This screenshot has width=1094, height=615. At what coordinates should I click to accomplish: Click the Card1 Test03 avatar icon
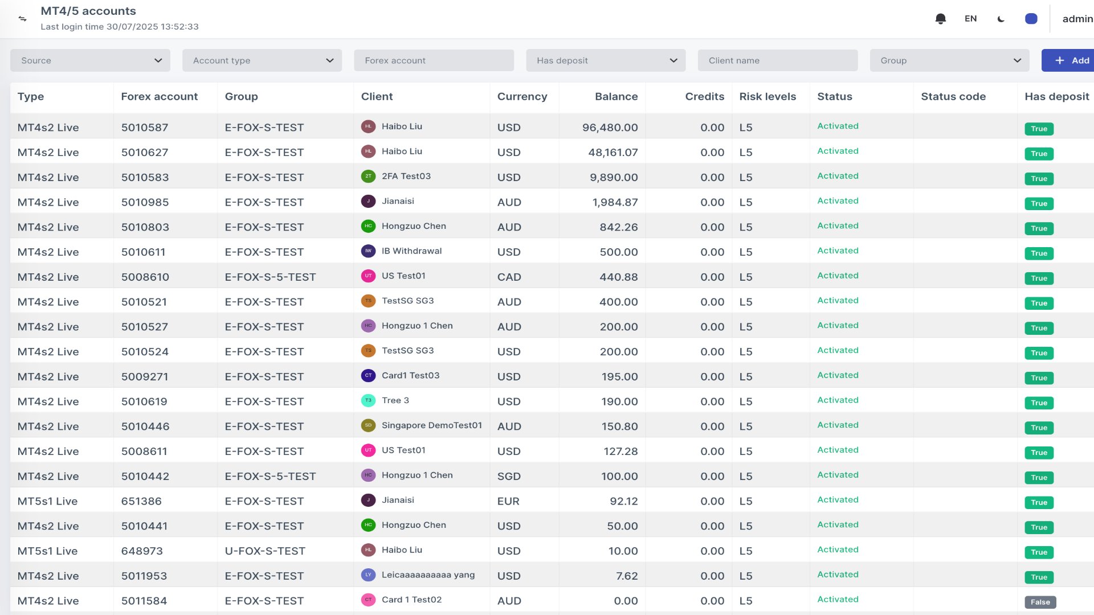tap(368, 376)
